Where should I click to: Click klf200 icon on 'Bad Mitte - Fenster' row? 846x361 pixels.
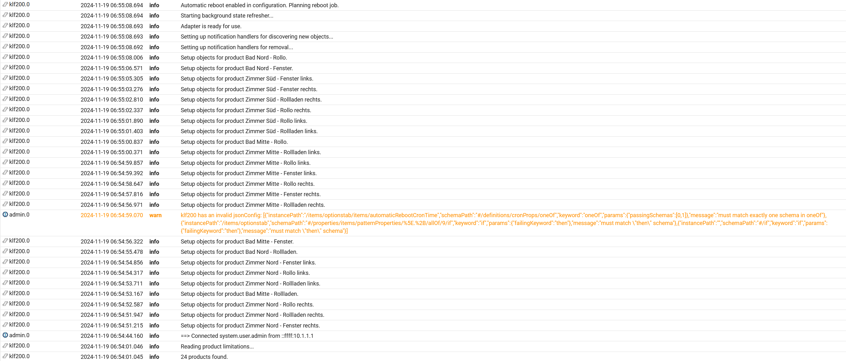pyautogui.click(x=5, y=241)
